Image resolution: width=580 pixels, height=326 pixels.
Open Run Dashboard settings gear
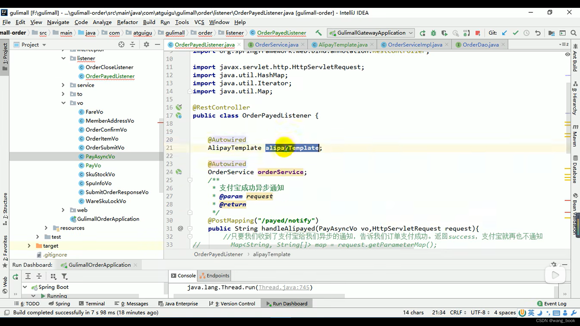point(553,264)
